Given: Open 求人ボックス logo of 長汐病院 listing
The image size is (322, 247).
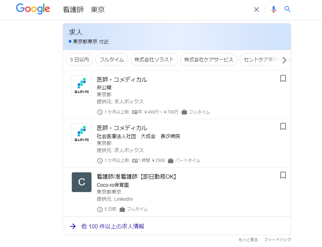Looking at the screenshot, I should pyautogui.click(x=82, y=133).
